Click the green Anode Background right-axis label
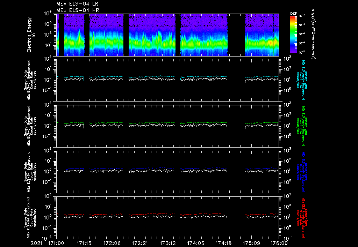This screenshot has height=247, width=358. click(302, 126)
